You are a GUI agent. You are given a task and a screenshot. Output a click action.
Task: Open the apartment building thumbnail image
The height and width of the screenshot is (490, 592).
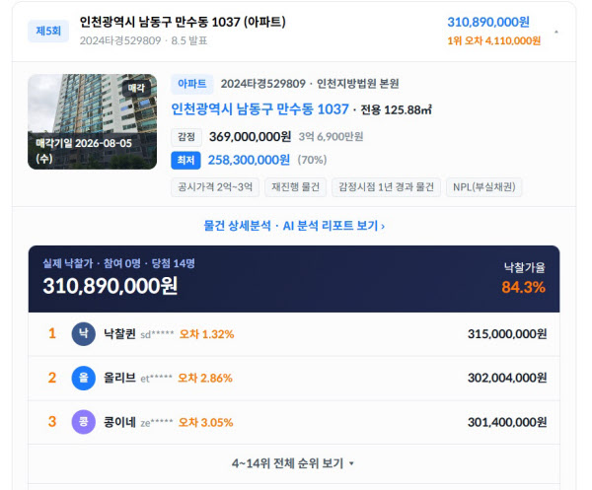tap(92, 121)
